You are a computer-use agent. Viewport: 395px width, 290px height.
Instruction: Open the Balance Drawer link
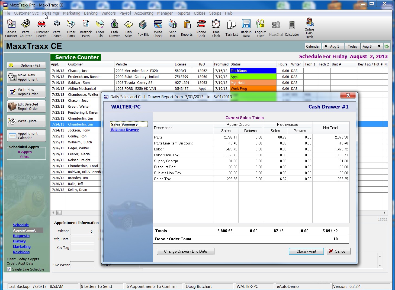(x=125, y=130)
